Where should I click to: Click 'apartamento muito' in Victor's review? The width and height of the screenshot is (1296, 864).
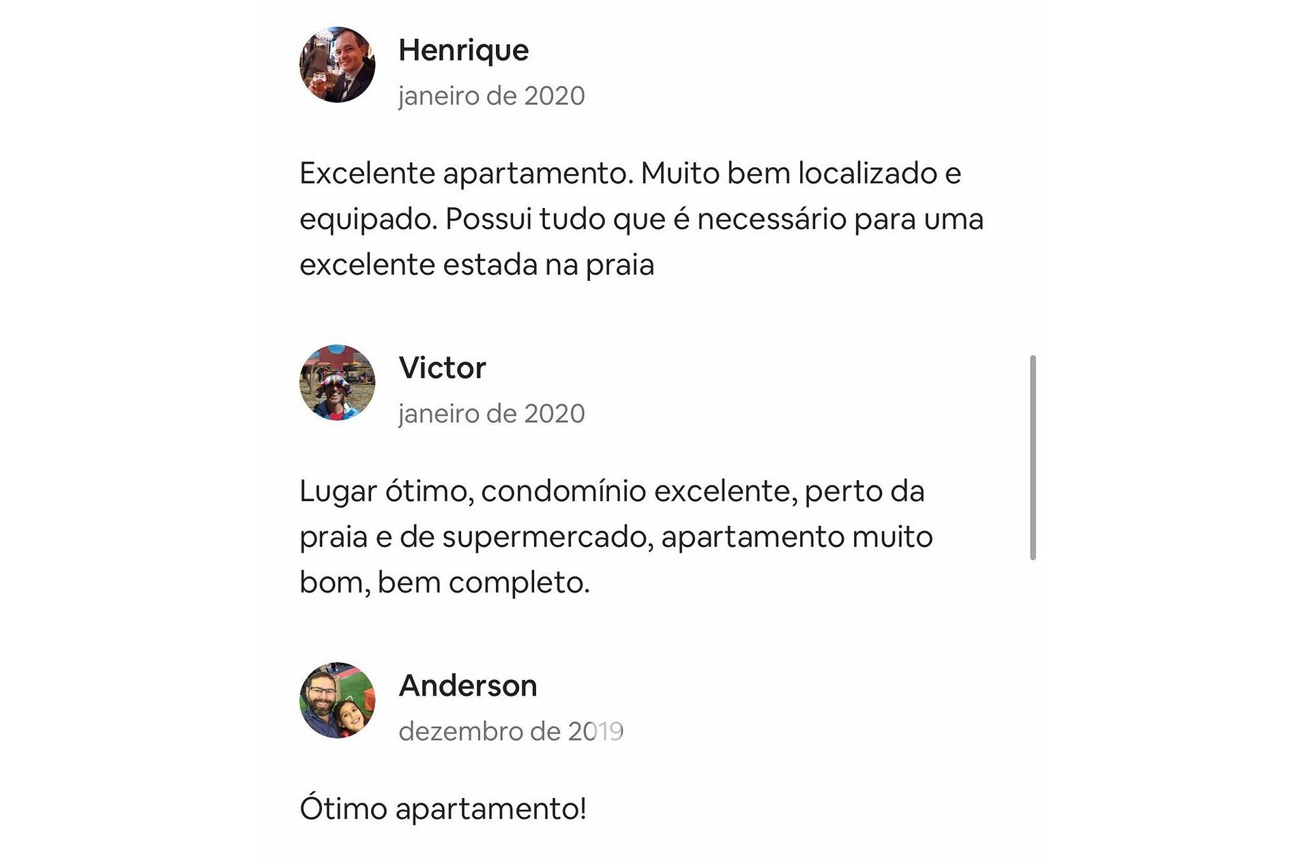[x=797, y=537]
